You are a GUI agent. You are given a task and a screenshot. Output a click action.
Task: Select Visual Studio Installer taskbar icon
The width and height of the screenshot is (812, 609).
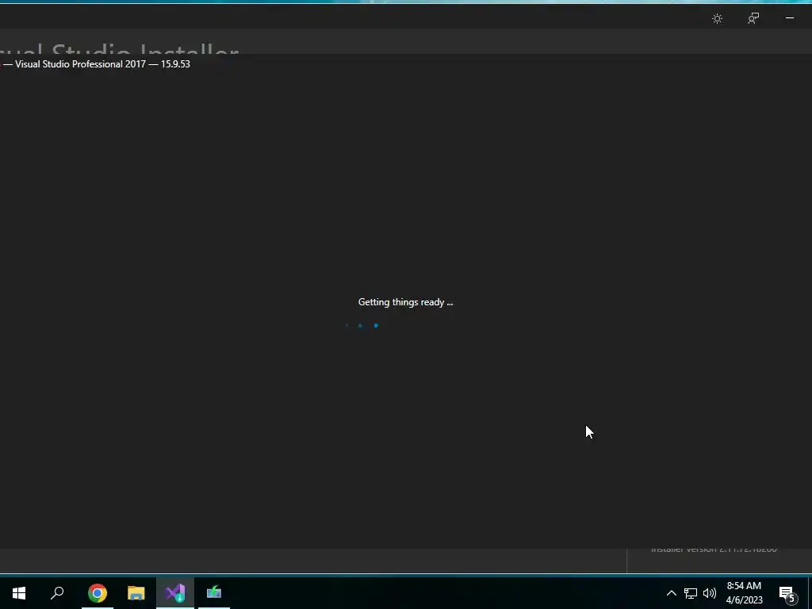tap(175, 593)
